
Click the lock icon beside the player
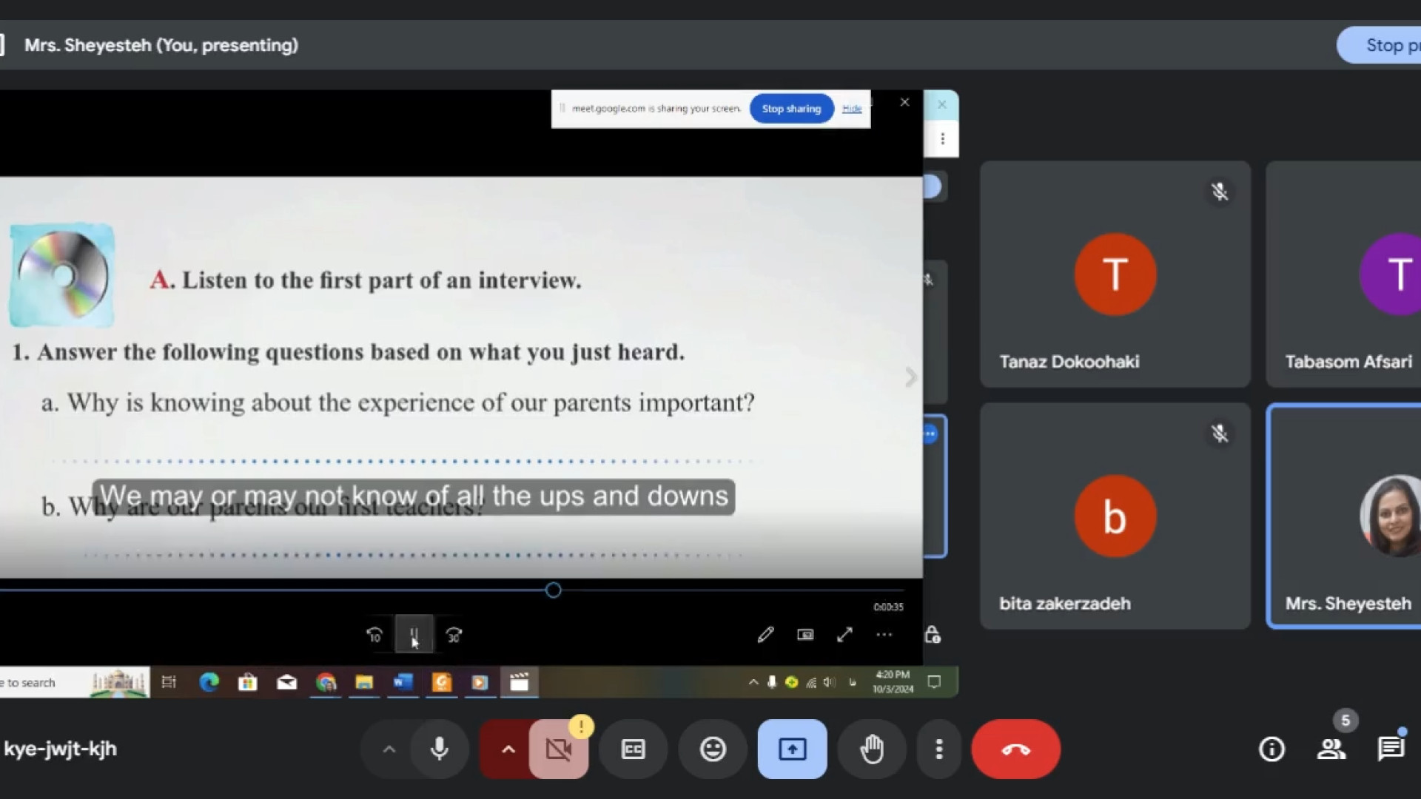933,635
